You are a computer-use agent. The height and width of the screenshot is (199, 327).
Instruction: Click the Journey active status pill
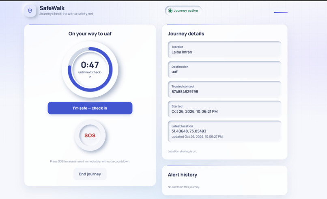pos(183,11)
